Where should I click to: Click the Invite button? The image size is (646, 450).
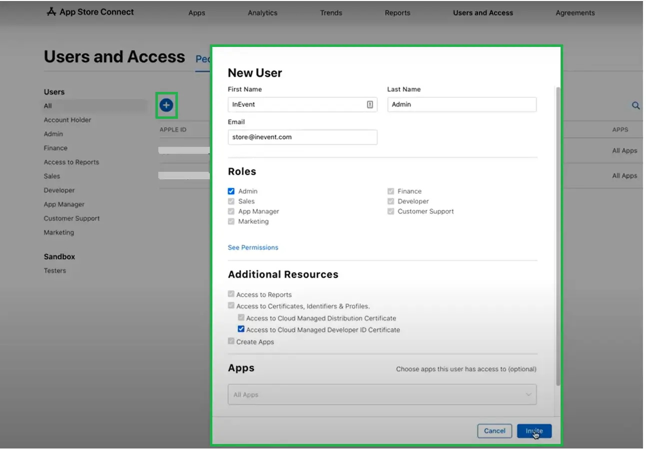click(x=534, y=431)
